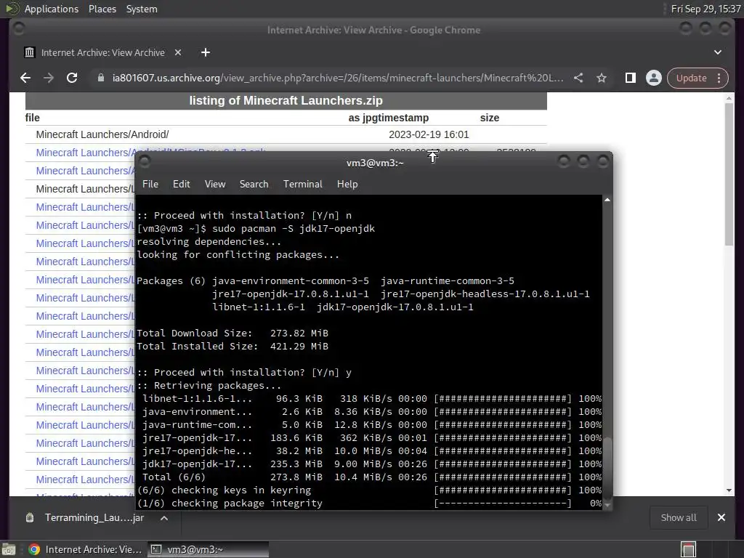Close the downloads bar
744x558 pixels.
[x=721, y=517]
